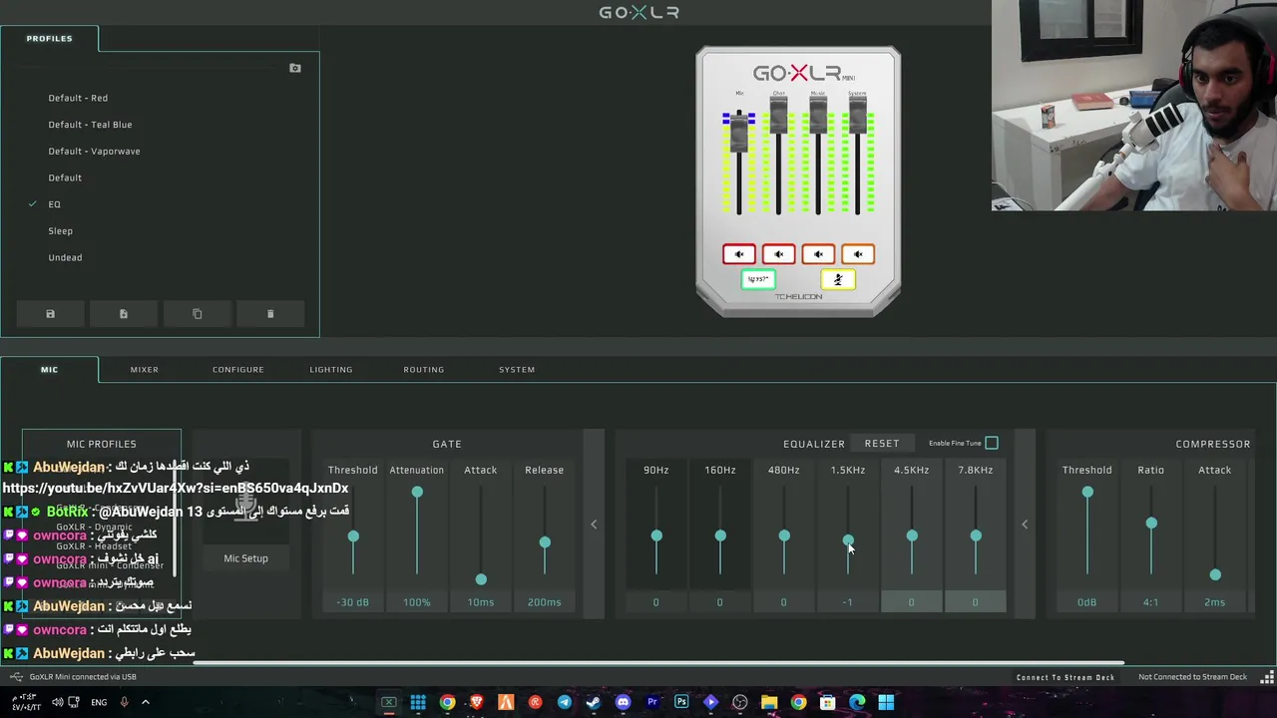Click the copy profile icon
The width and height of the screenshot is (1277, 718).
pos(197,314)
